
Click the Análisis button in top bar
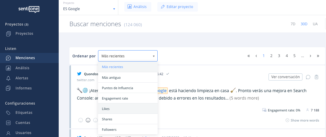pos(137,7)
